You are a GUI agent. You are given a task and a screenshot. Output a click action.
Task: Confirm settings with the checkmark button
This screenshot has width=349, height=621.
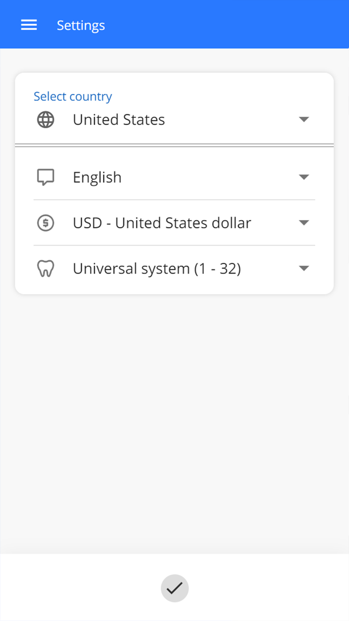pyautogui.click(x=174, y=589)
